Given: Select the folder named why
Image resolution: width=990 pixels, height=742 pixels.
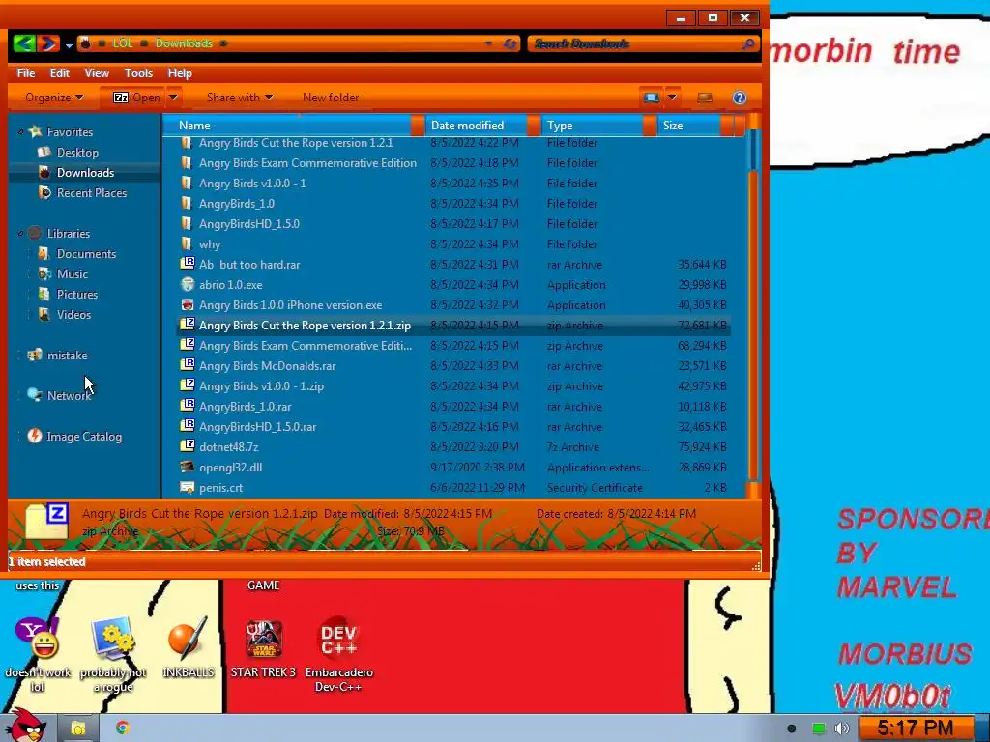Looking at the screenshot, I should [x=210, y=244].
